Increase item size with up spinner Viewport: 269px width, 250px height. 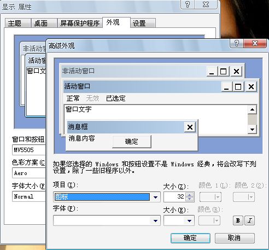(190, 195)
